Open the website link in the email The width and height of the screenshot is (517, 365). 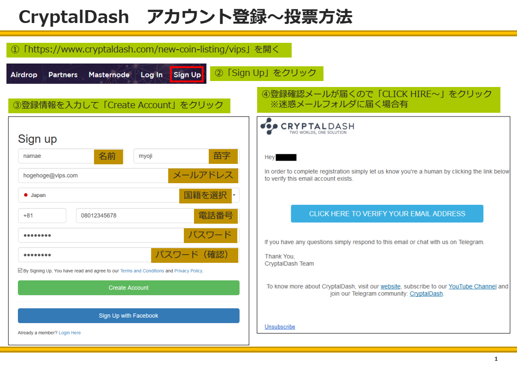coord(390,287)
